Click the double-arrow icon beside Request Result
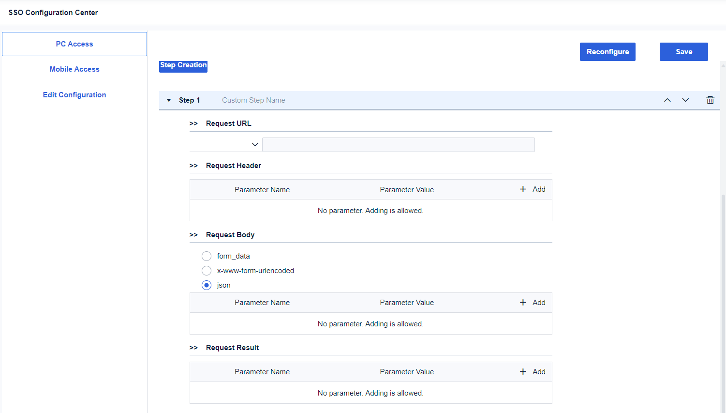Viewport: 726px width, 413px height. pos(193,348)
